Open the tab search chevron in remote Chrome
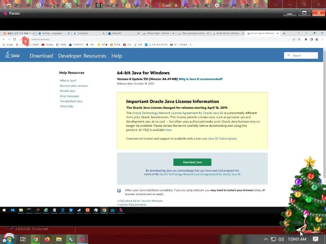 299,33
